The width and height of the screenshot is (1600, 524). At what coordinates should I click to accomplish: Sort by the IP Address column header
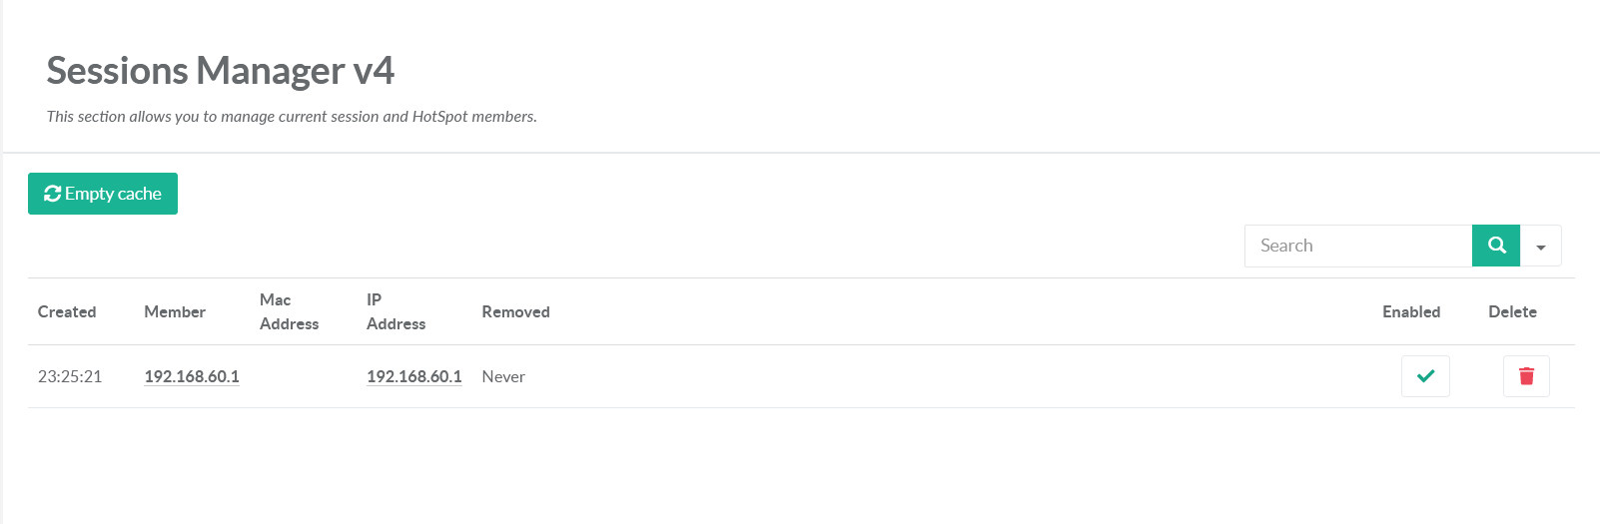pos(396,311)
